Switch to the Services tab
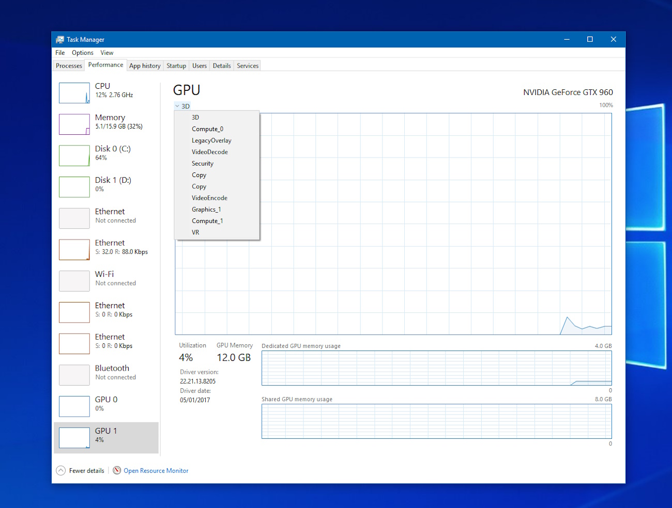The height and width of the screenshot is (508, 672). (x=248, y=66)
